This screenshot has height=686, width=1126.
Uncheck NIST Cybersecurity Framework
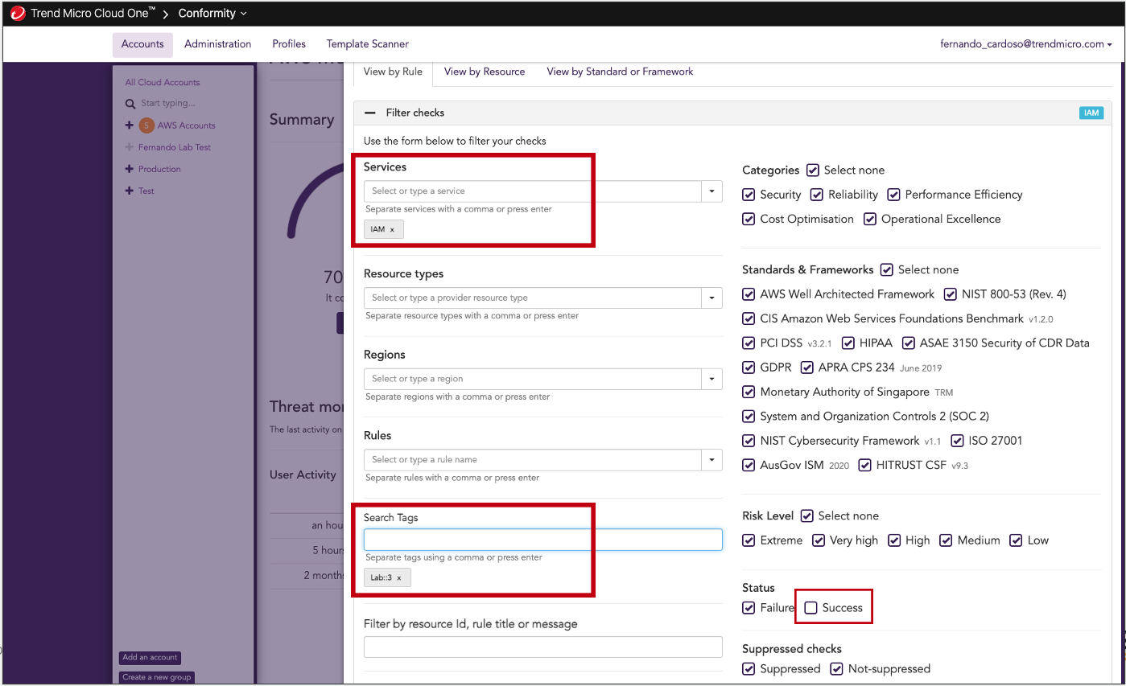pos(749,441)
